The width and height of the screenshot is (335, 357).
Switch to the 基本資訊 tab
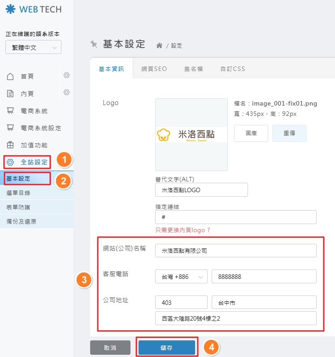click(x=111, y=69)
